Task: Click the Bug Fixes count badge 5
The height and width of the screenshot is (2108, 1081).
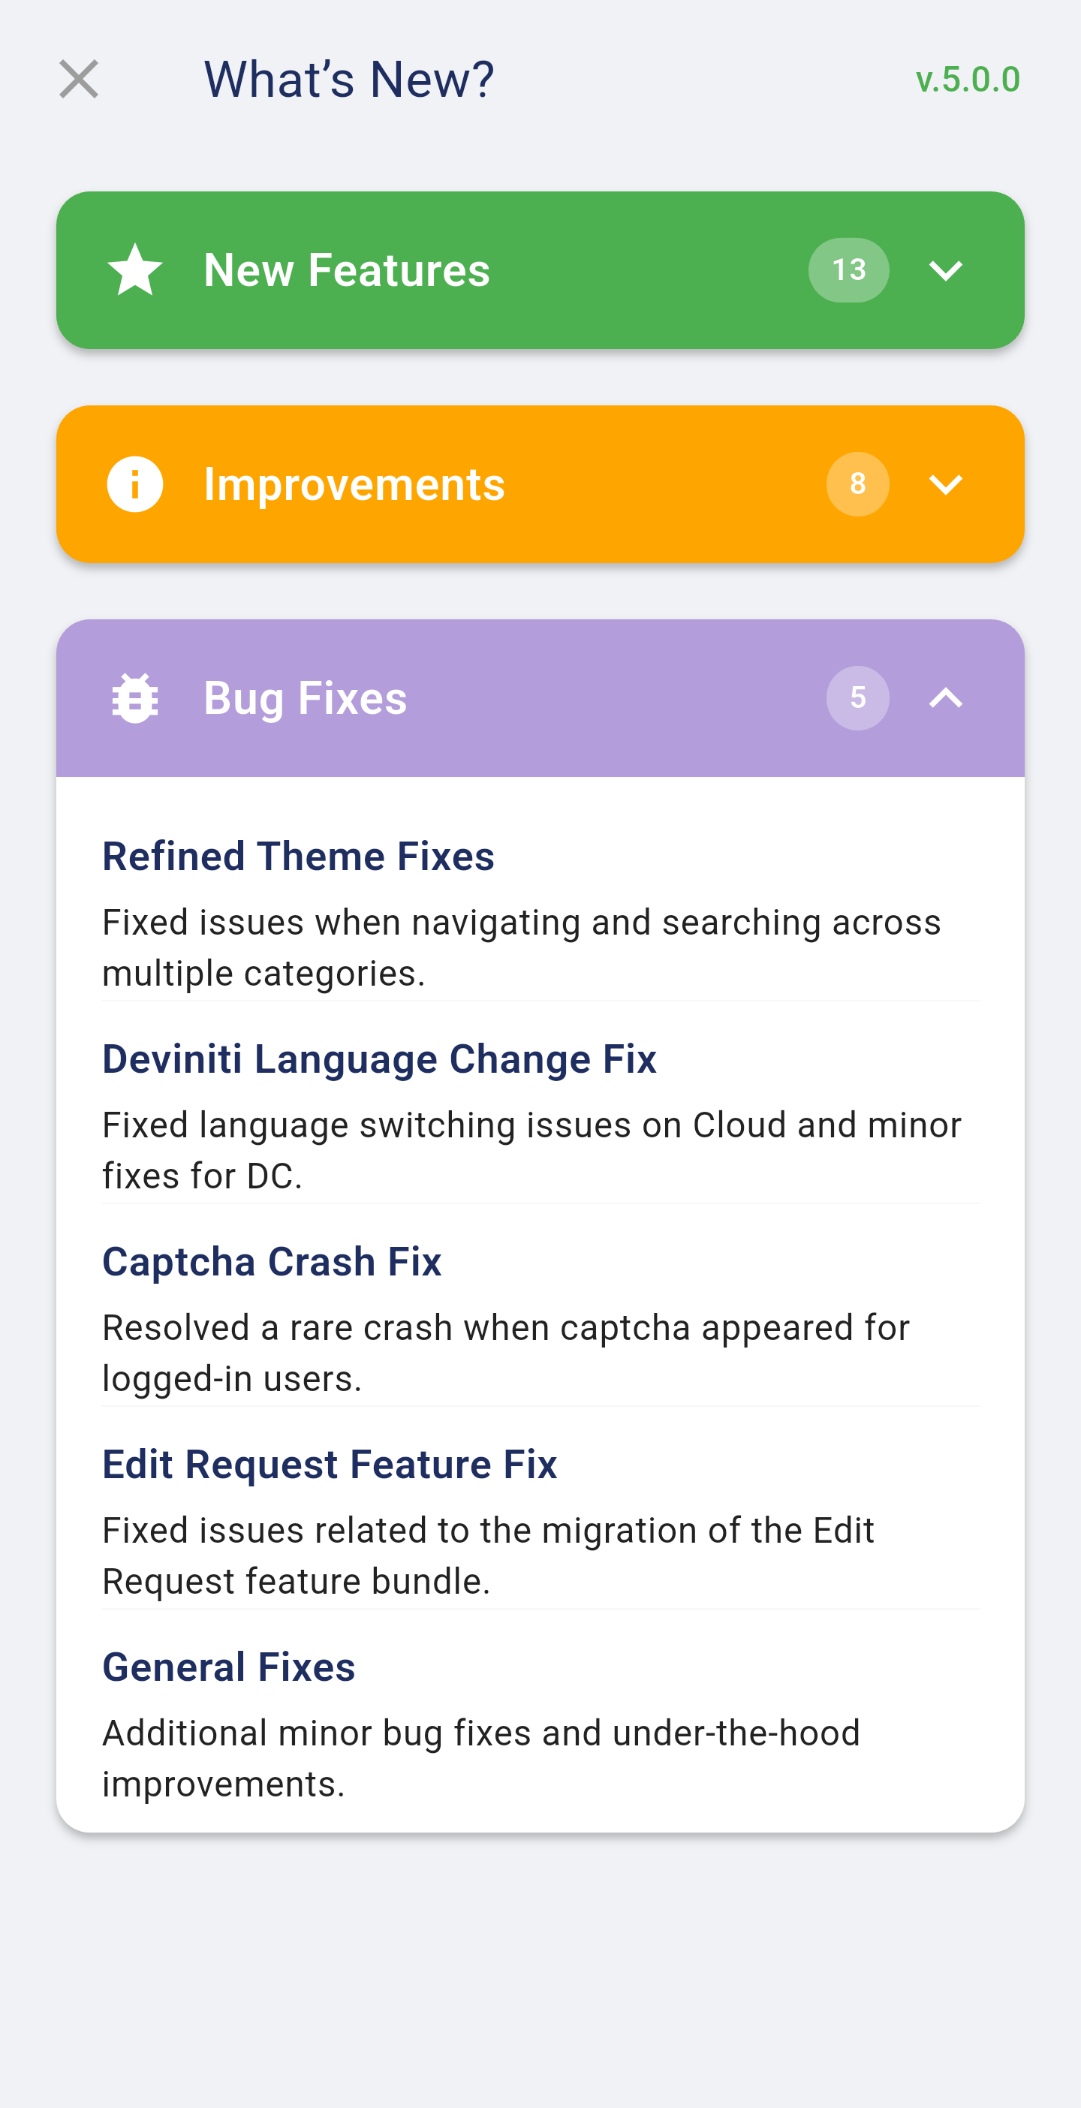Action: tap(857, 698)
